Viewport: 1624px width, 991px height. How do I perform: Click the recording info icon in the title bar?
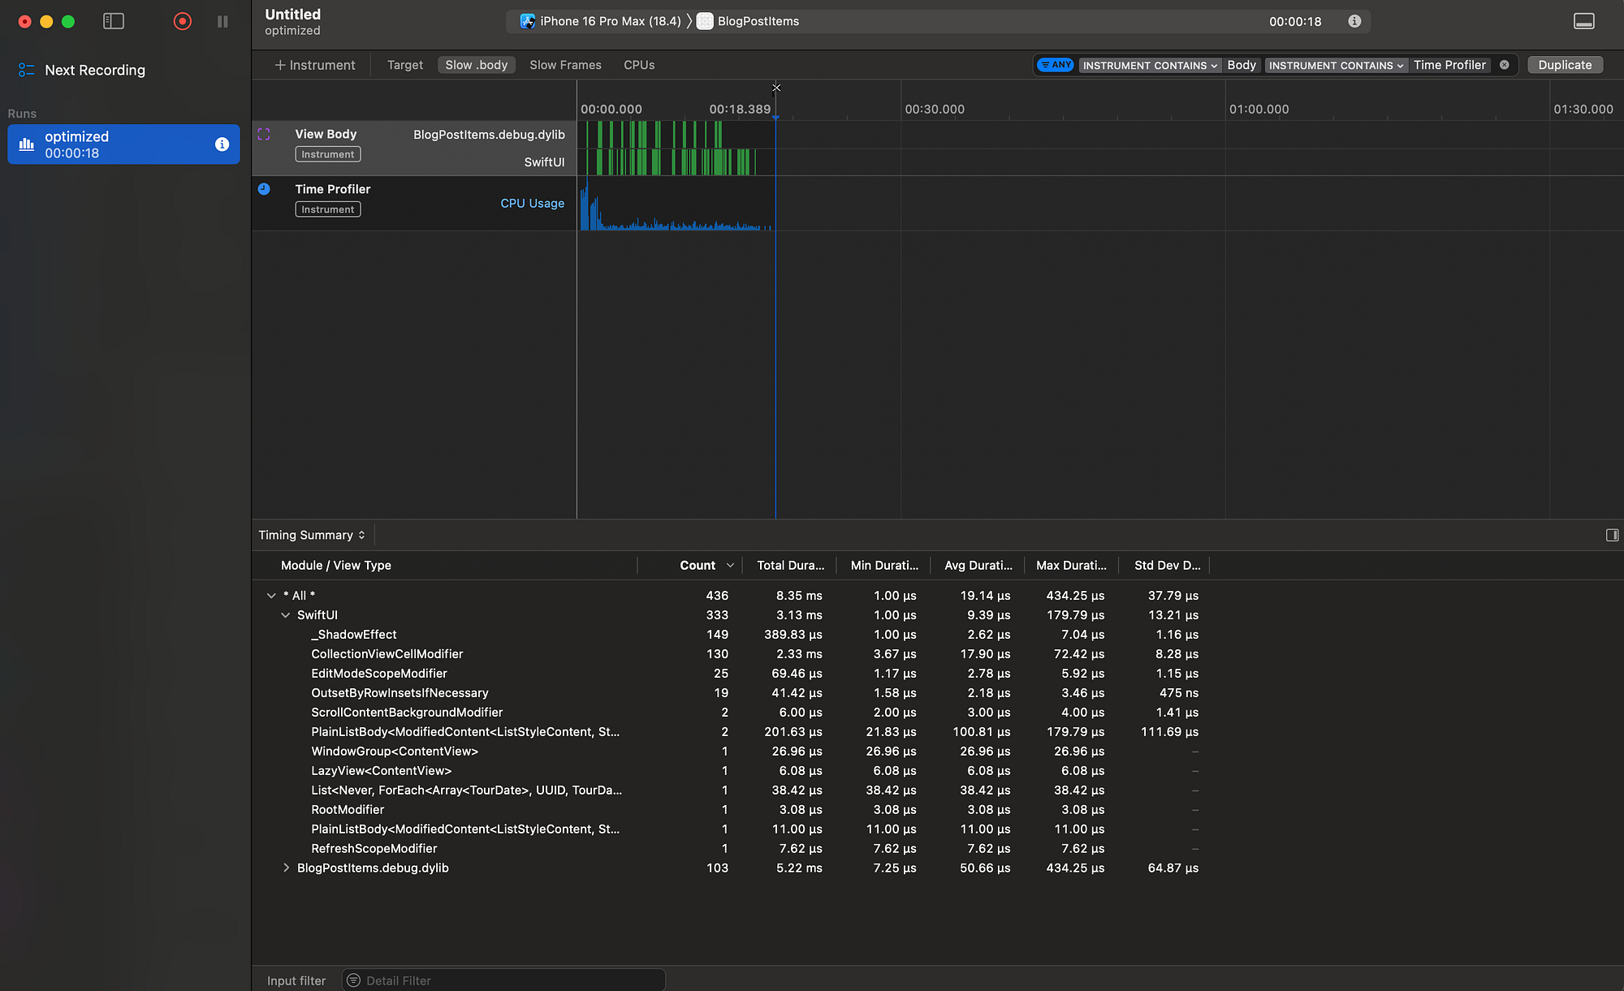[x=1354, y=21]
